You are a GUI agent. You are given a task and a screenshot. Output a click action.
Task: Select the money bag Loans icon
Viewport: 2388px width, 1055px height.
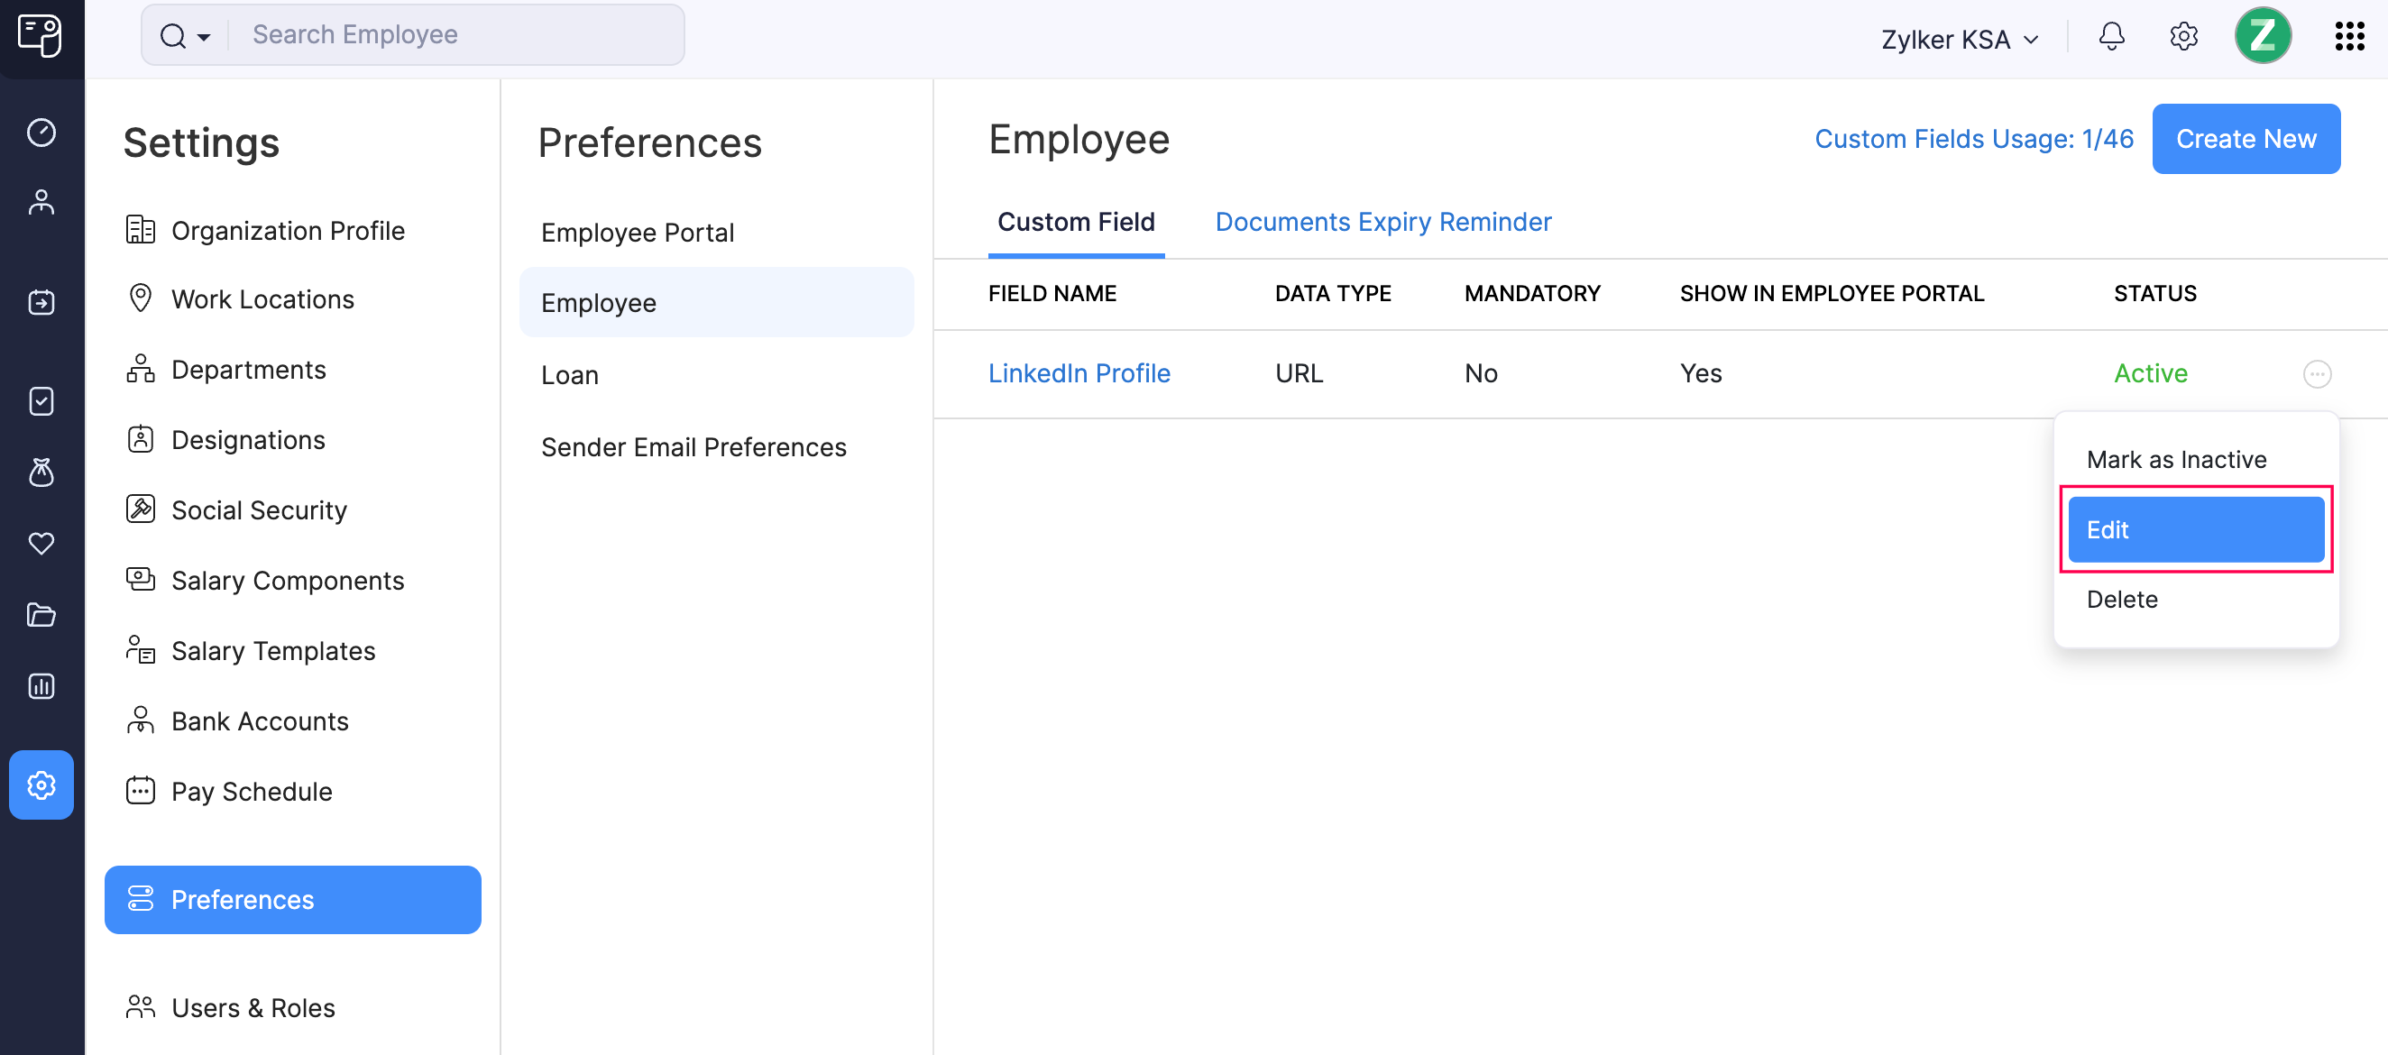41,472
